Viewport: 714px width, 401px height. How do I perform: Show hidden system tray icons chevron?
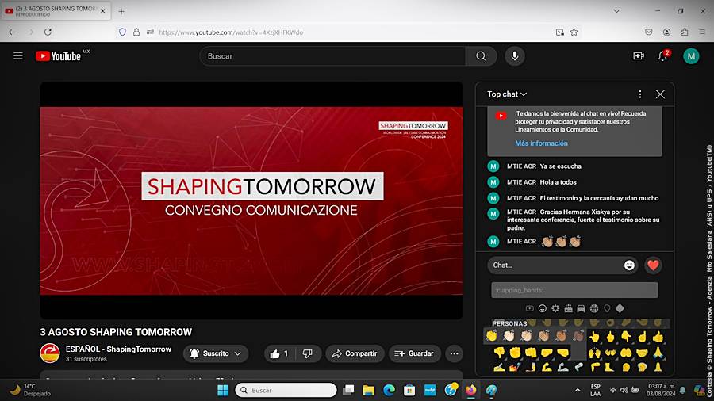coord(578,390)
